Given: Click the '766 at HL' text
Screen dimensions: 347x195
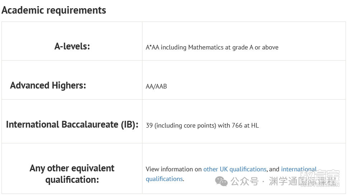Looking at the screenshot, I should pos(245,125).
